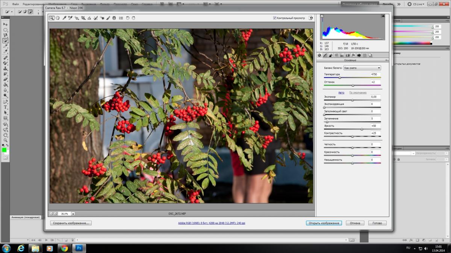Image resolution: width=451 pixels, height=253 pixels.
Task: Open the Файл menu
Action: (x=15, y=4)
